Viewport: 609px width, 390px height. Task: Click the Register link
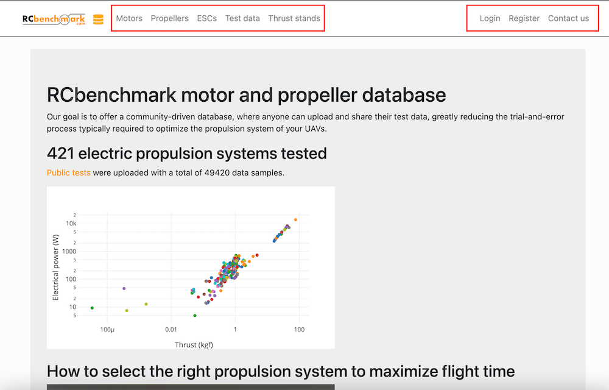coord(524,18)
